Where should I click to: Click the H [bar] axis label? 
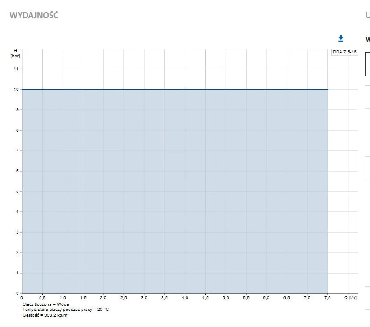tap(15, 53)
